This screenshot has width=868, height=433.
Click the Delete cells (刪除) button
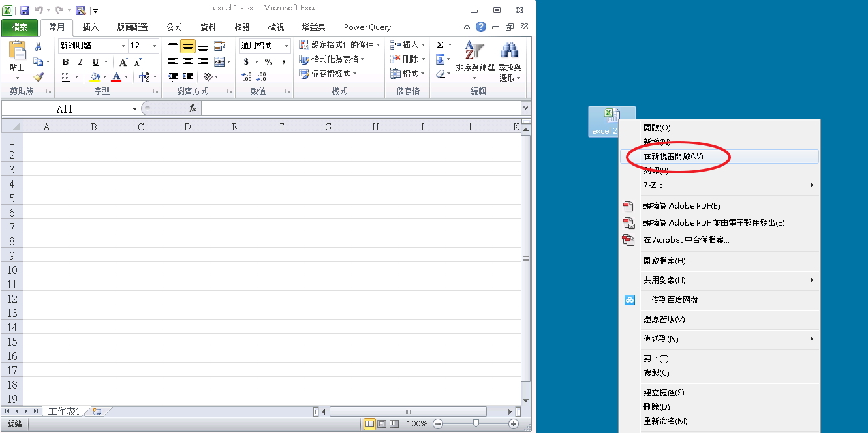[x=408, y=59]
